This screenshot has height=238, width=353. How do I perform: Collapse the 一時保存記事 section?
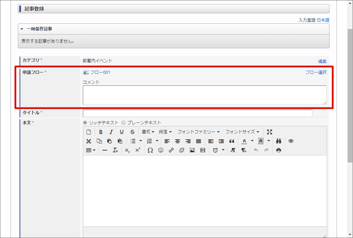click(22, 29)
